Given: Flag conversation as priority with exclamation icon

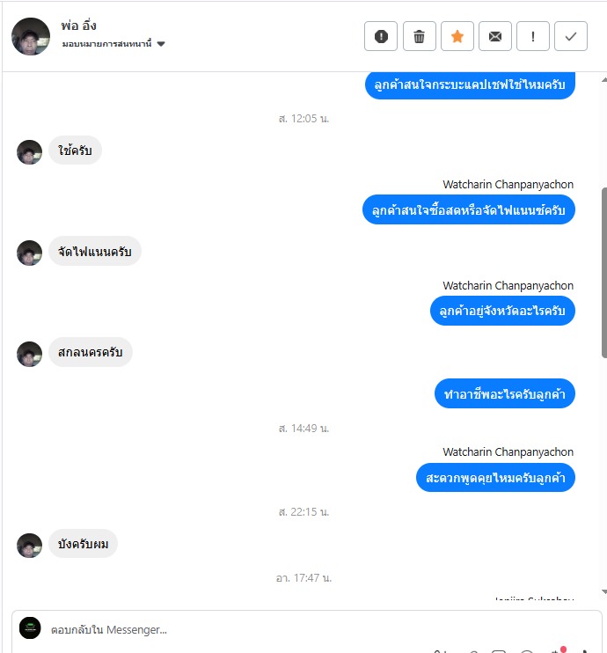Looking at the screenshot, I should 533,36.
